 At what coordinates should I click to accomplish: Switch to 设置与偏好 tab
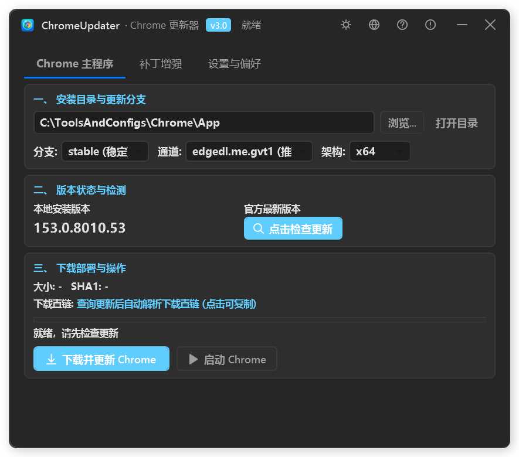point(235,64)
